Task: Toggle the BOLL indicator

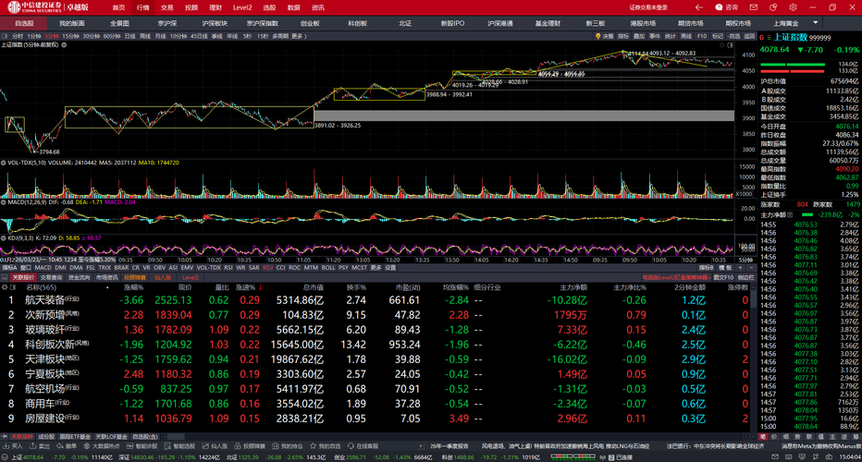Action: coord(327,268)
